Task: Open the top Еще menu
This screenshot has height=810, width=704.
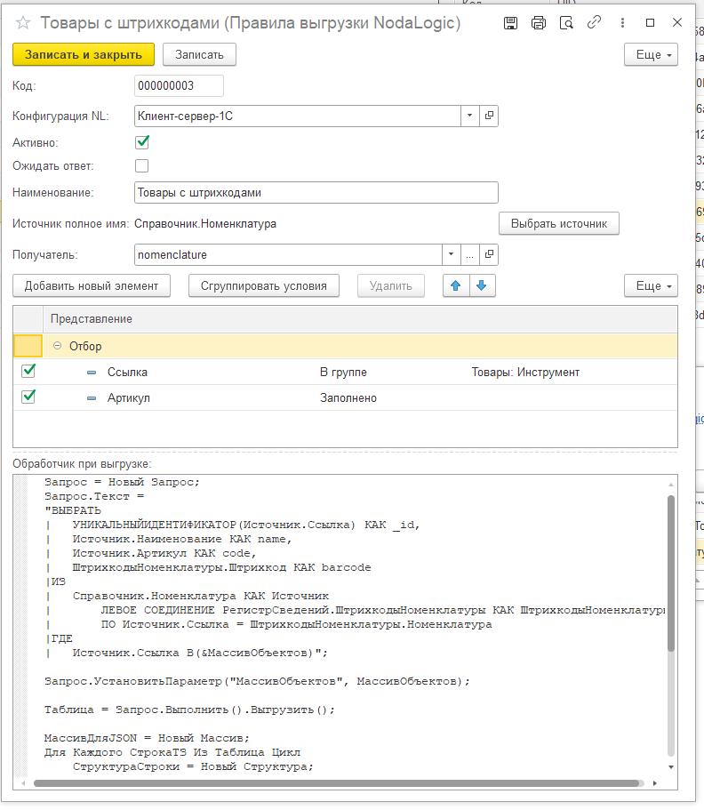Action: 651,54
